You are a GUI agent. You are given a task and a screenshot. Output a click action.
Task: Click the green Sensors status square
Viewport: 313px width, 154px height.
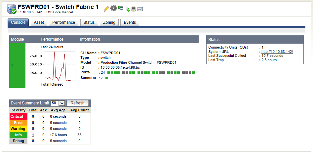[107, 78]
